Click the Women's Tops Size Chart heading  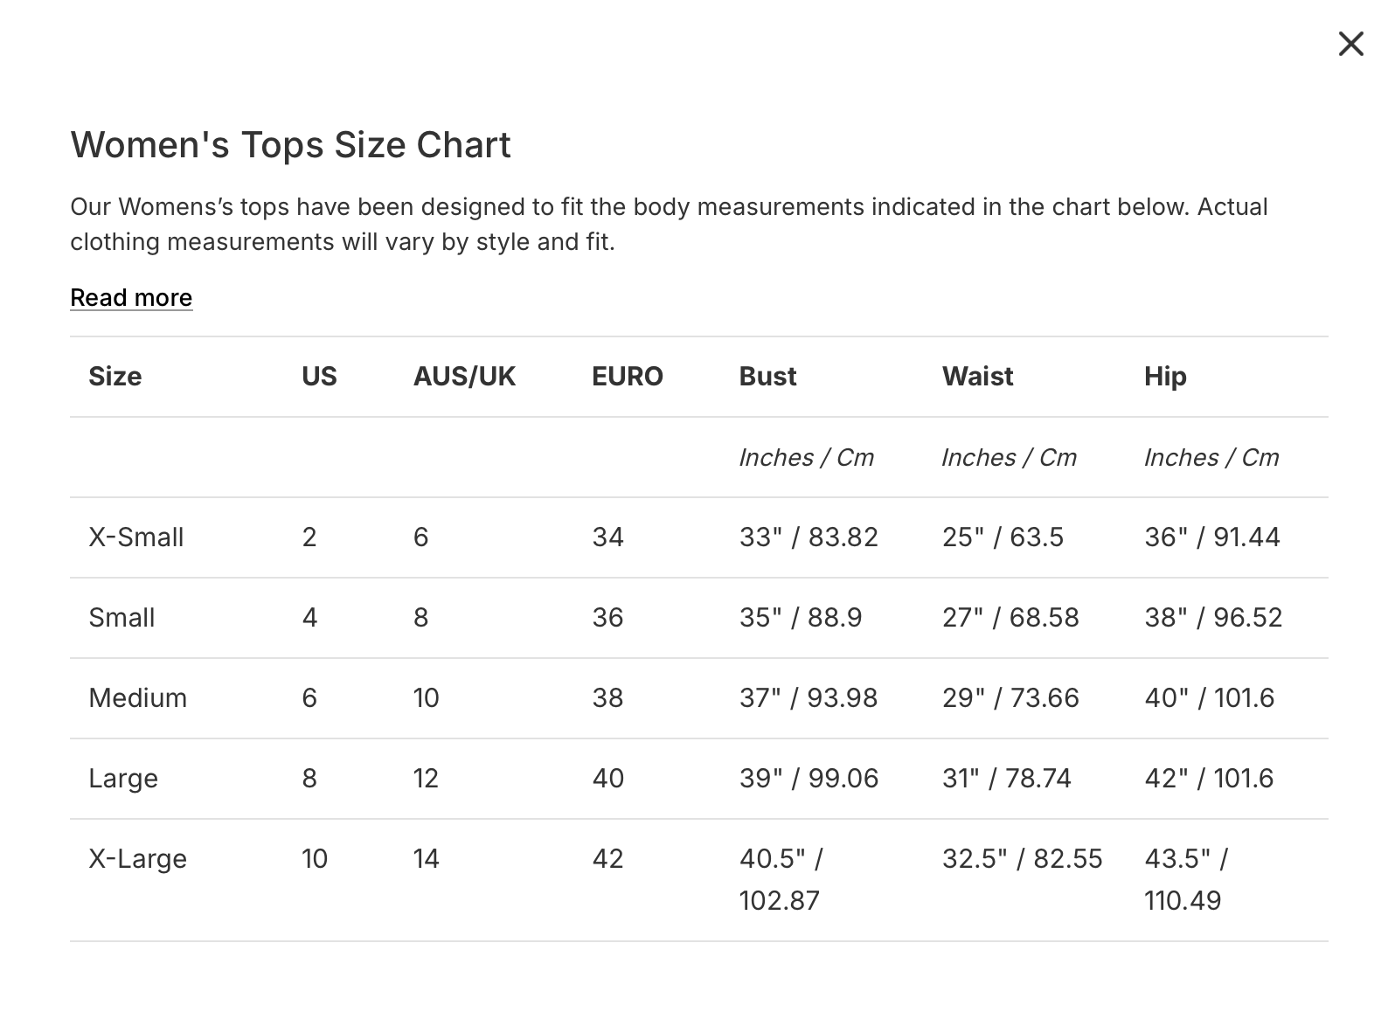(290, 145)
